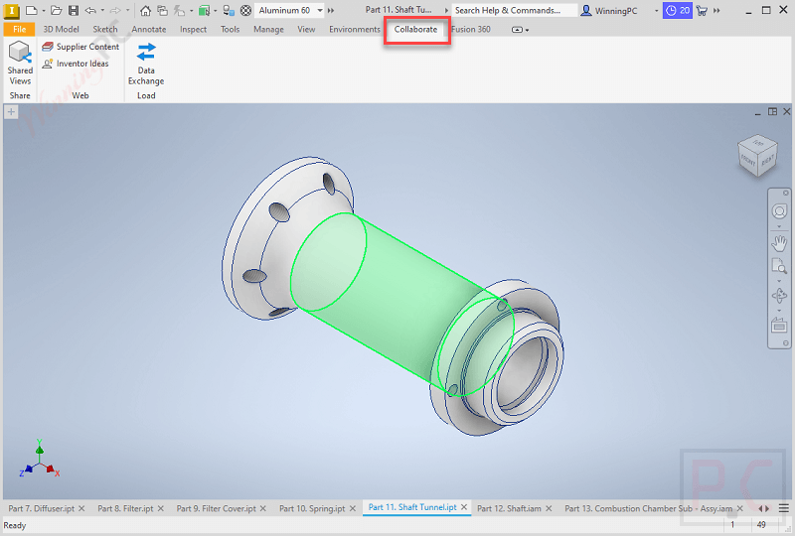
Task: Click the Full Navigation Wheel icon
Action: (779, 211)
